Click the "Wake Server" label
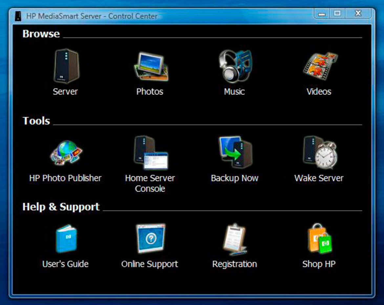Viewport: 384px width, 305px height. (319, 178)
